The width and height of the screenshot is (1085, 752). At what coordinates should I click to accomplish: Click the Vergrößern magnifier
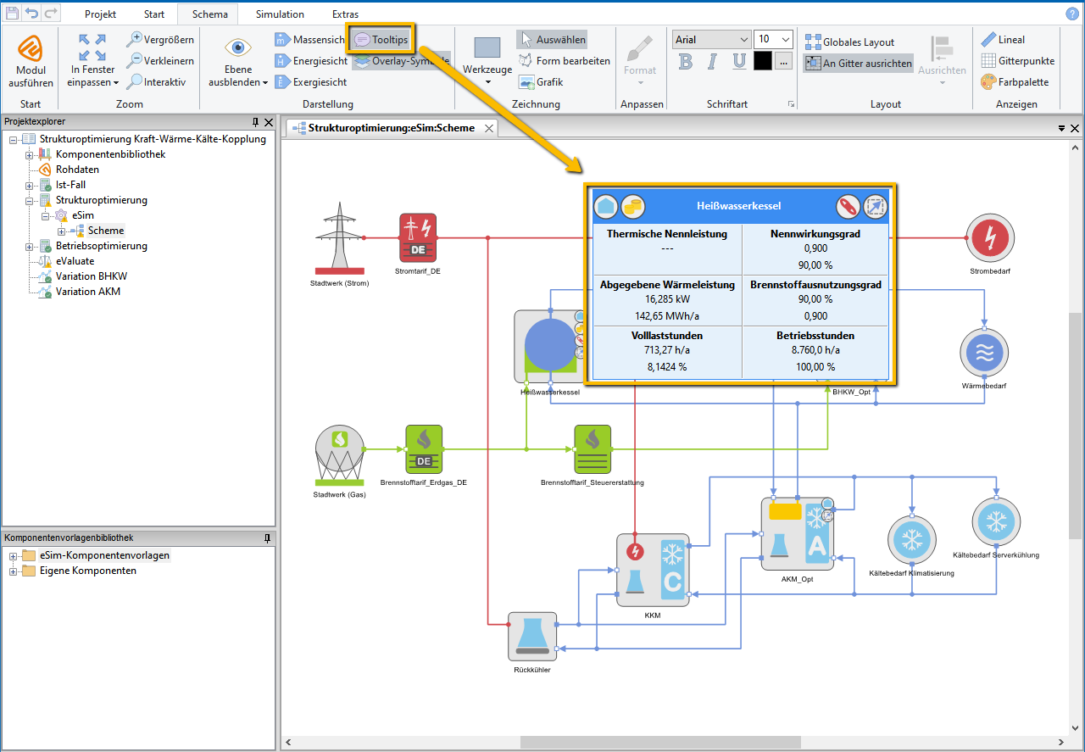[160, 40]
